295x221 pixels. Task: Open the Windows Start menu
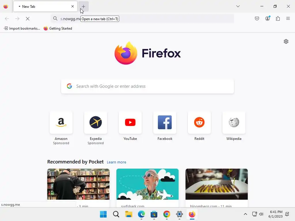103,214
